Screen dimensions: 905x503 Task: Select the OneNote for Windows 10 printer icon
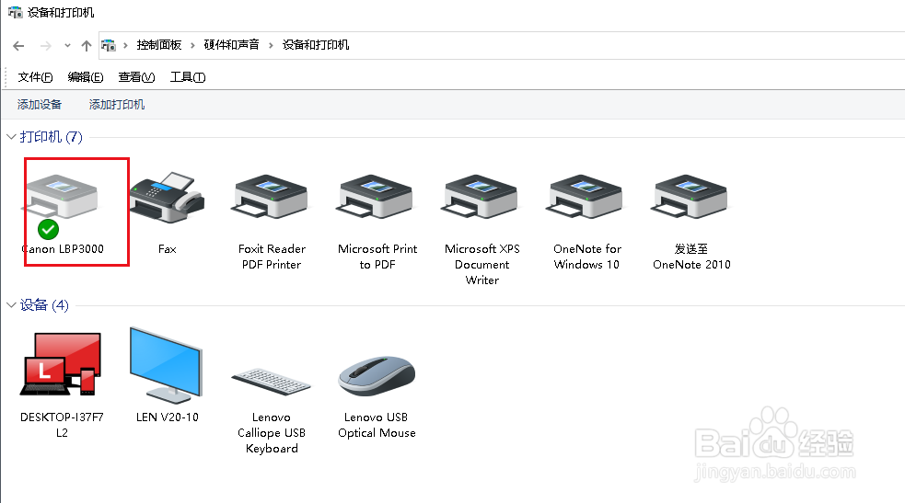(586, 197)
